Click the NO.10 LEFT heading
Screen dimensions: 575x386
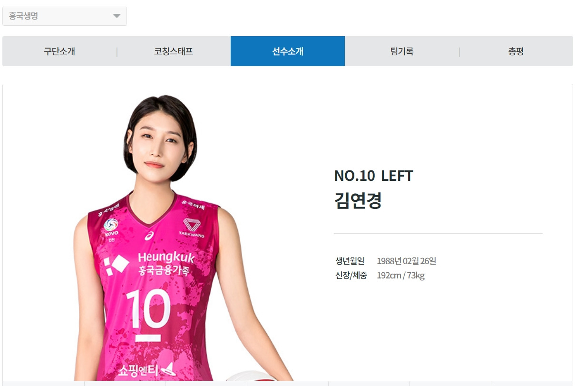[374, 176]
